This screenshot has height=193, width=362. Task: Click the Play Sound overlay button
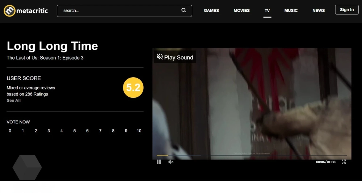pos(175,57)
